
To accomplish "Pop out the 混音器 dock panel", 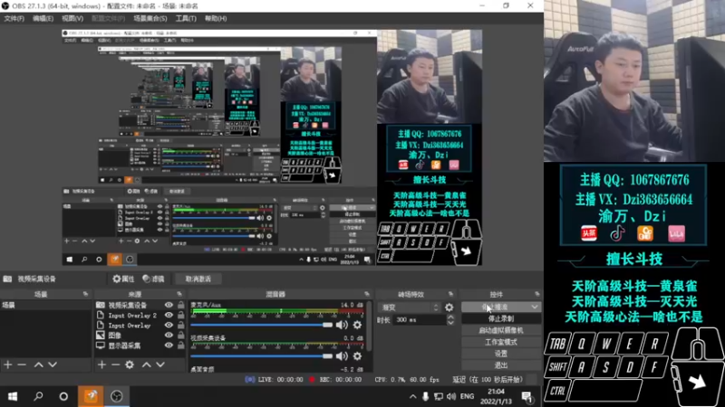I will (x=367, y=294).
